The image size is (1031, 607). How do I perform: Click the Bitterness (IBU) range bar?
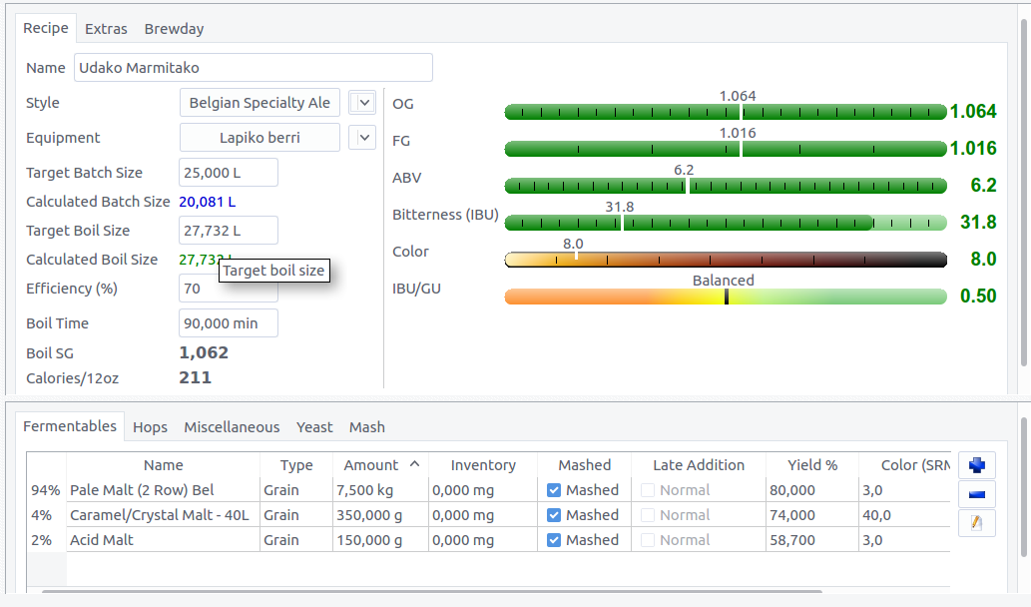[x=725, y=223]
